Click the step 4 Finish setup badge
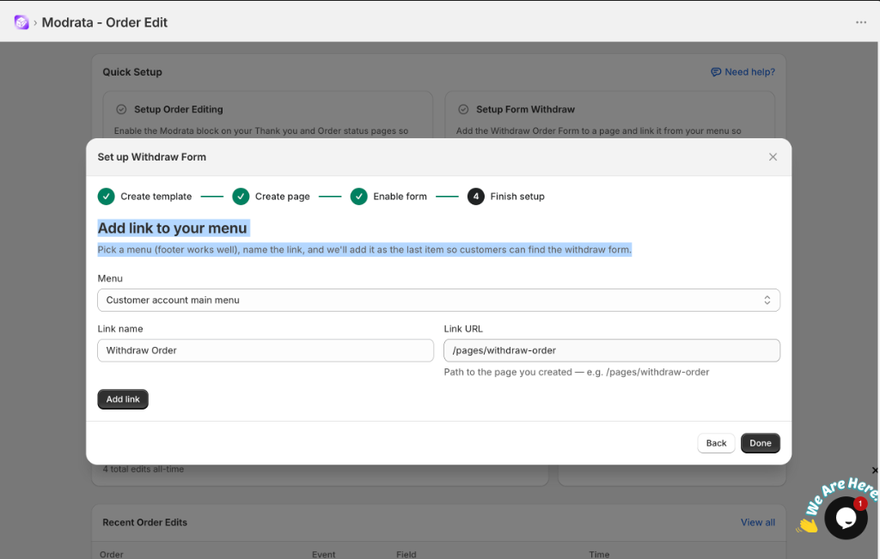 point(476,197)
